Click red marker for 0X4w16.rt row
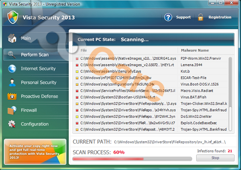This screenshot has height=170, width=241. tap(77, 97)
